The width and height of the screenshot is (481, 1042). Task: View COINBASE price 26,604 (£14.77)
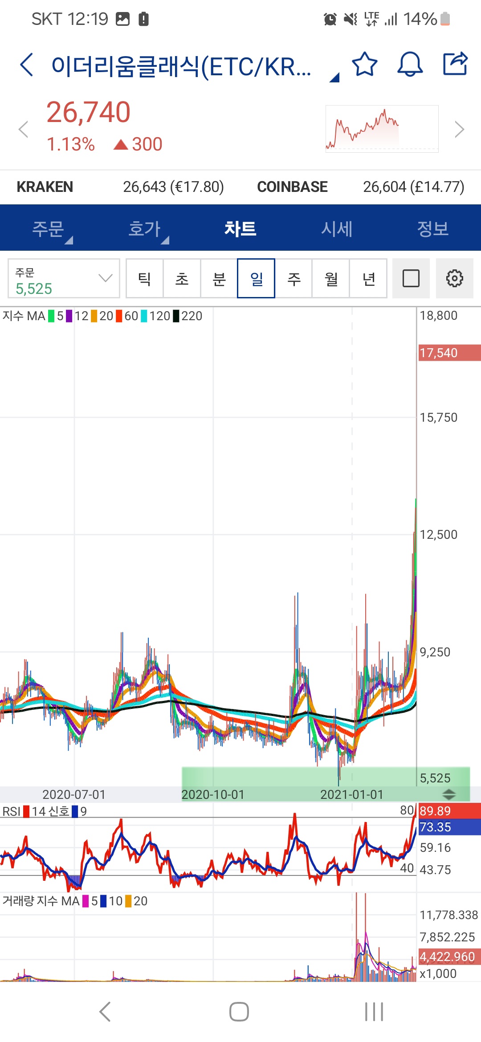coord(414,187)
